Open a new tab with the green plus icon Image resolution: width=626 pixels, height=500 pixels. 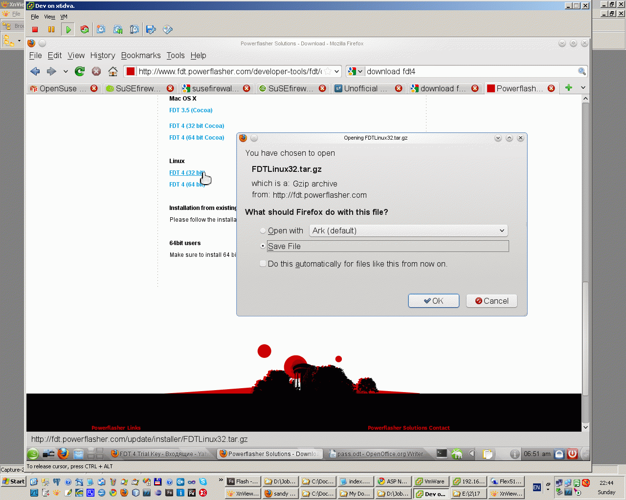(x=568, y=88)
